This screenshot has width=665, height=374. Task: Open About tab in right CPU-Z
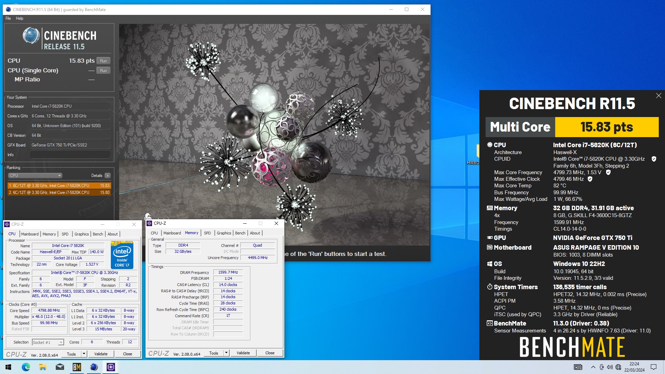coord(255,233)
